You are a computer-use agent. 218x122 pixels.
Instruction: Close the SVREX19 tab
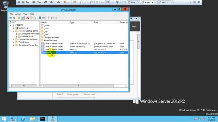click(171, 2)
